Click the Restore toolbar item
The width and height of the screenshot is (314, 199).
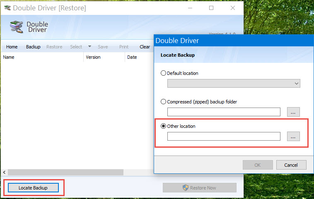point(54,47)
